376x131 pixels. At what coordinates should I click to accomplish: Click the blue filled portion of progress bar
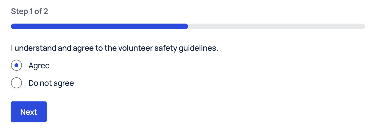[99, 26]
